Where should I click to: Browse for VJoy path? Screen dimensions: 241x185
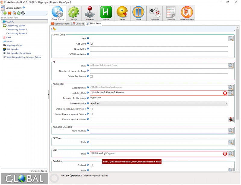(231, 154)
